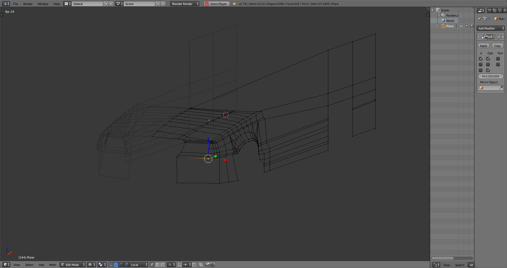This screenshot has height=268, width=507.
Task: Click the Copy modifier button
Action: pyautogui.click(x=497, y=46)
